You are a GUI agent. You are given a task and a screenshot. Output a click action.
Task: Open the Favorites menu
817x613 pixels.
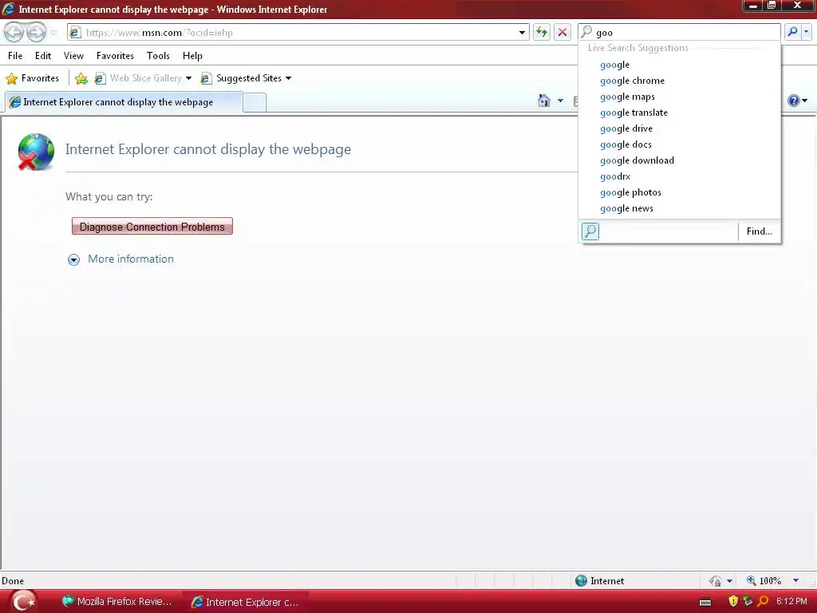115,56
